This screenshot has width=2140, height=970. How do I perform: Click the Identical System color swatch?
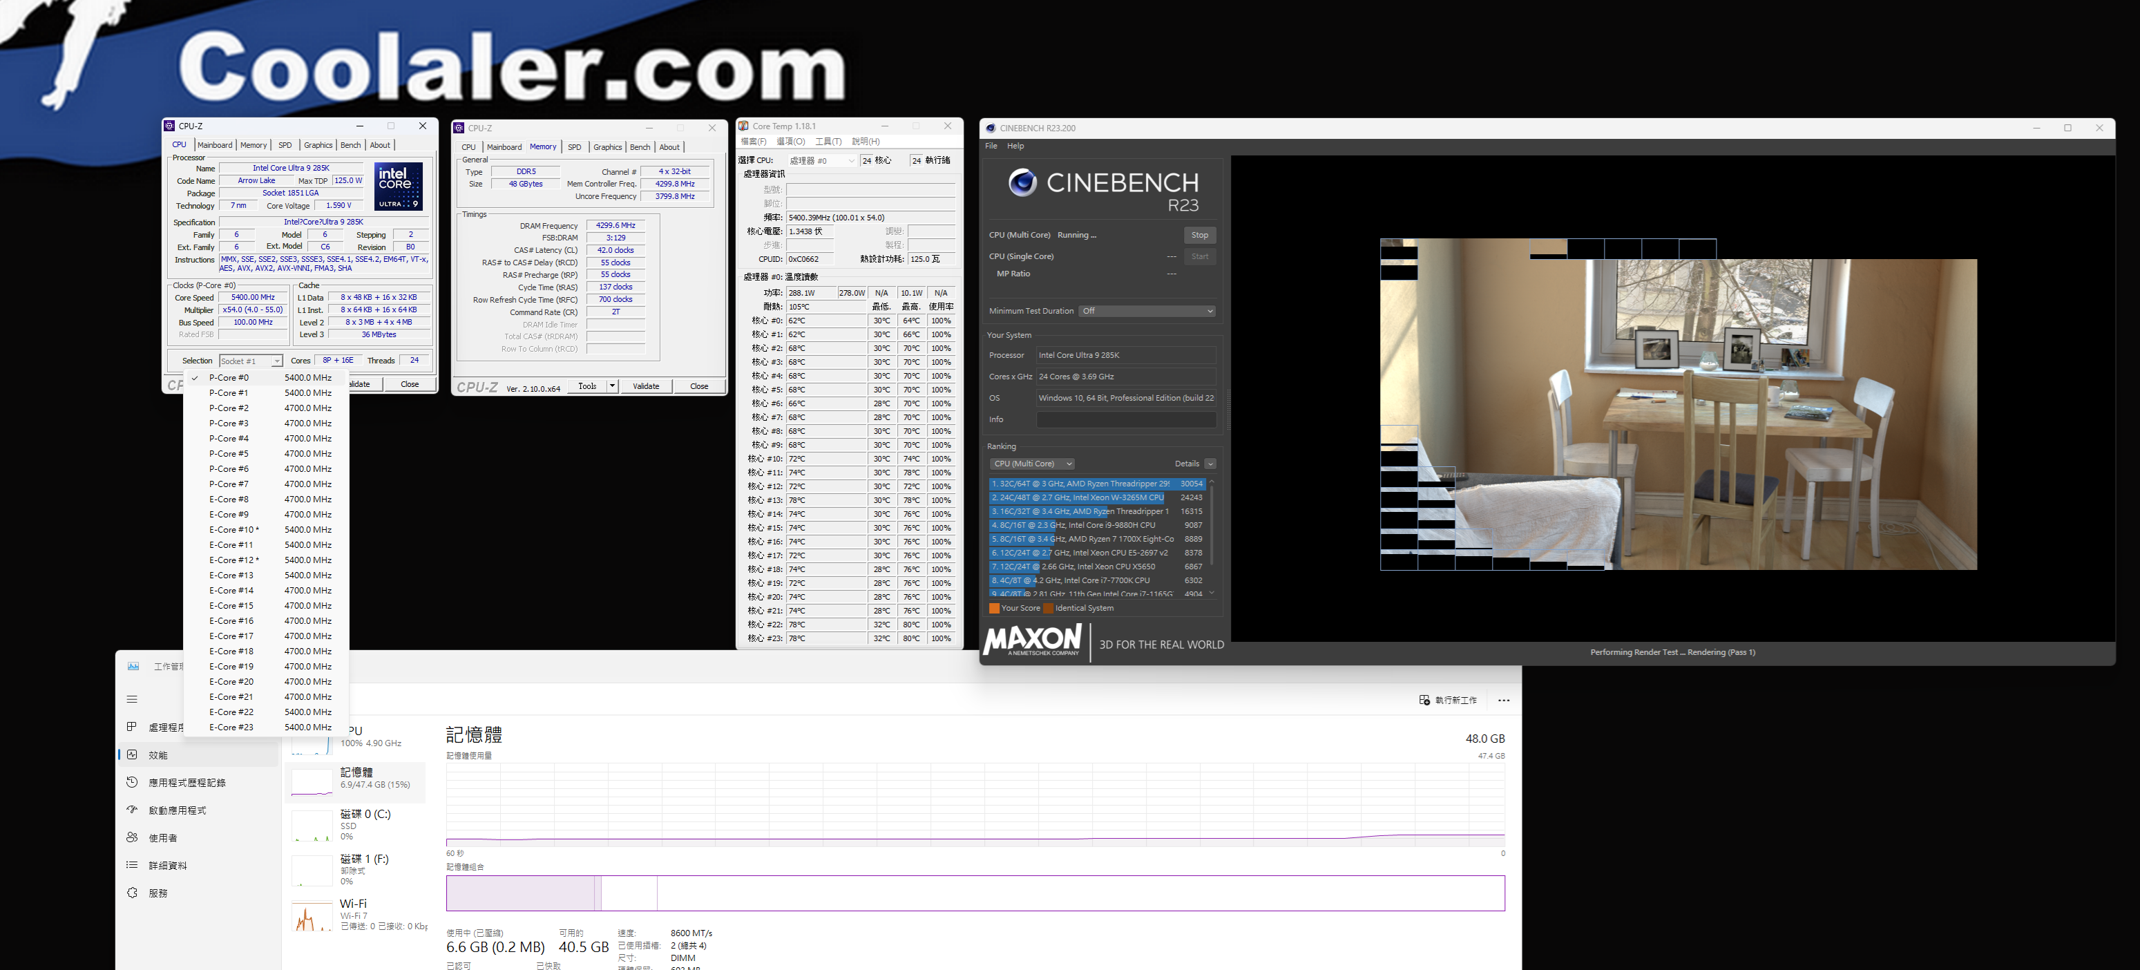pyautogui.click(x=1048, y=609)
